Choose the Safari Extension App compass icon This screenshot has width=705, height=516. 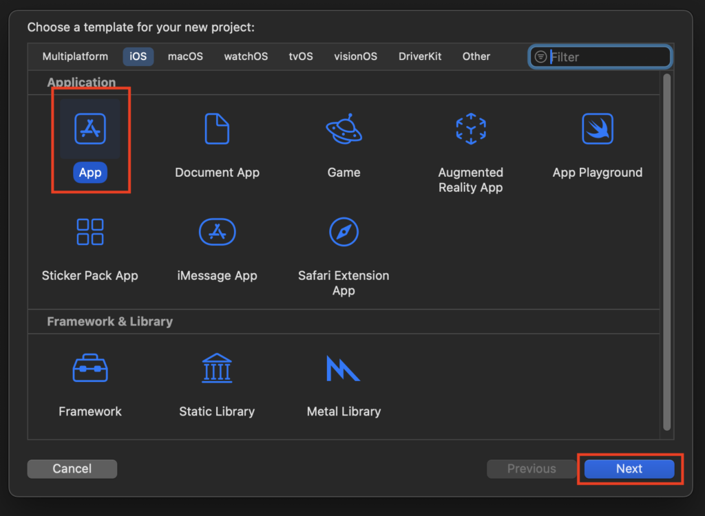point(344,232)
